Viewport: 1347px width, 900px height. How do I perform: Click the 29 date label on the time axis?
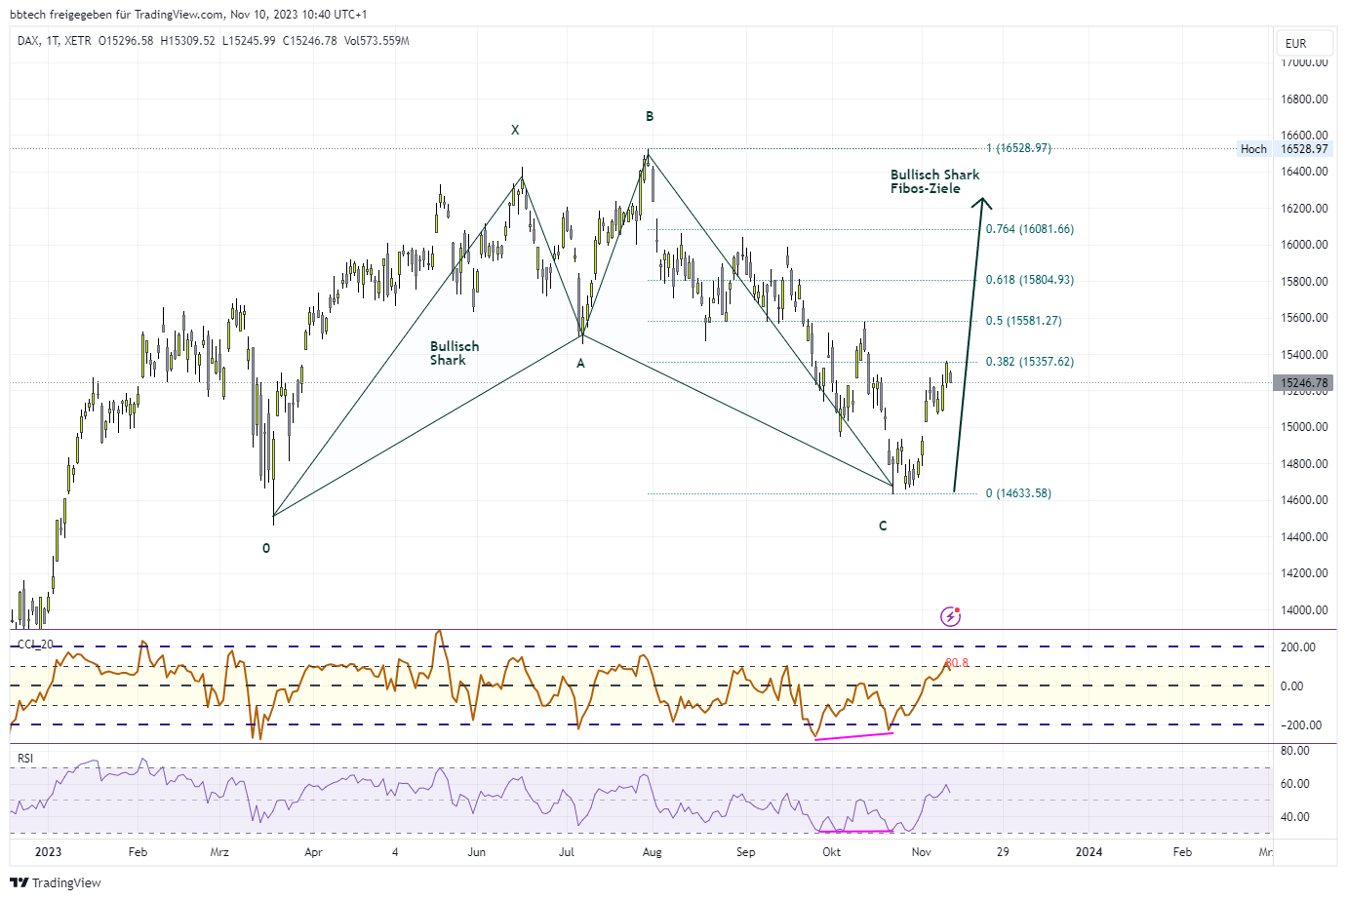(x=1003, y=852)
